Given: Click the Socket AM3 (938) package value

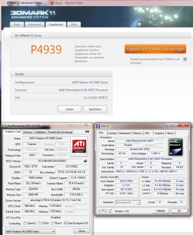Looking at the screenshot, I should pyautogui.click(x=139, y=149).
